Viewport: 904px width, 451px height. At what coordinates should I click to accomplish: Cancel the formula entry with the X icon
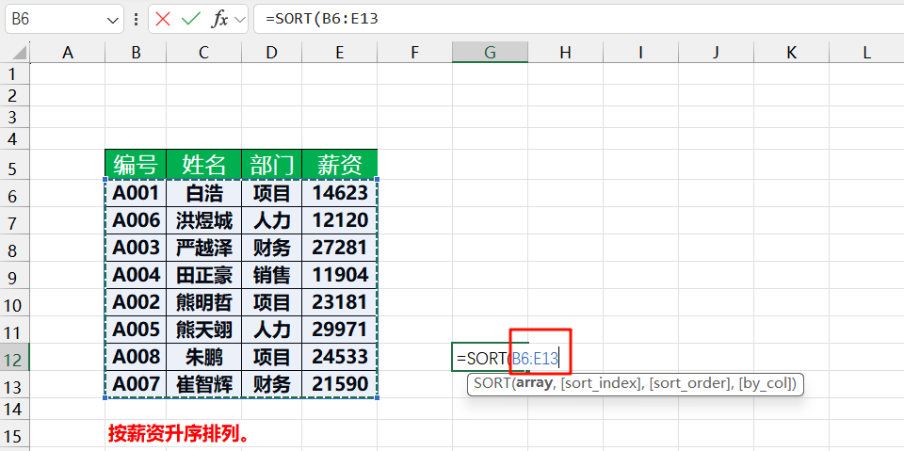point(163,19)
